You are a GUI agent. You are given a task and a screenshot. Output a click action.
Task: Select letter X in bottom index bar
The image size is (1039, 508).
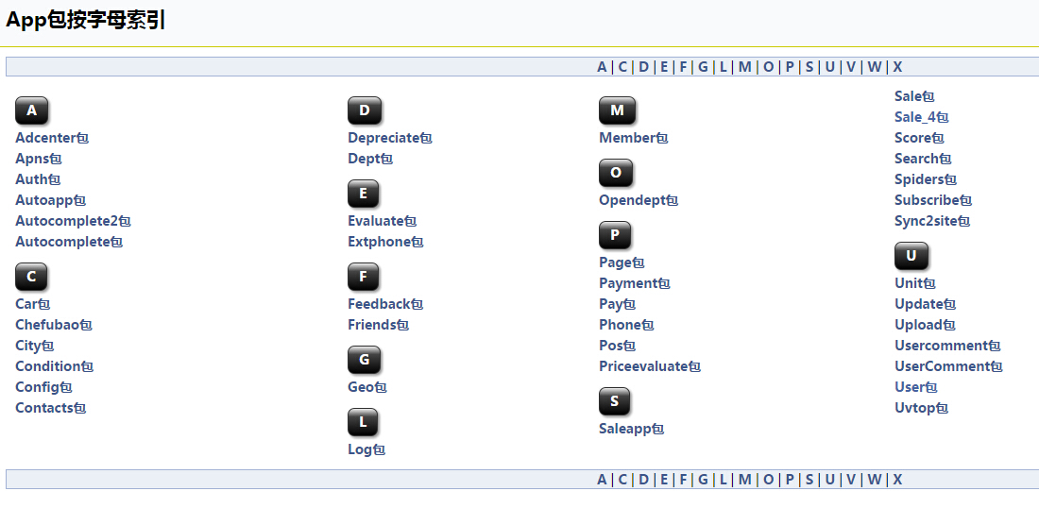897,480
